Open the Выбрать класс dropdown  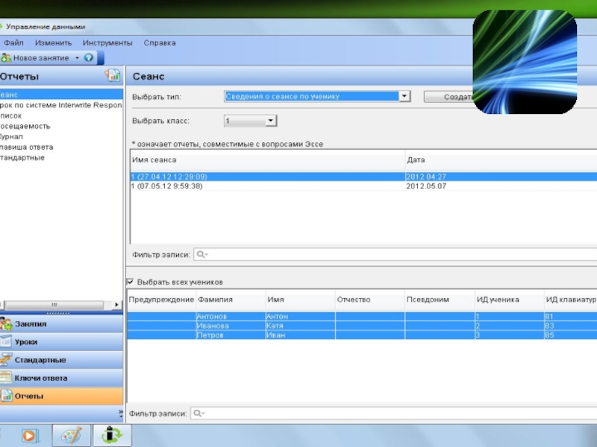pos(270,121)
